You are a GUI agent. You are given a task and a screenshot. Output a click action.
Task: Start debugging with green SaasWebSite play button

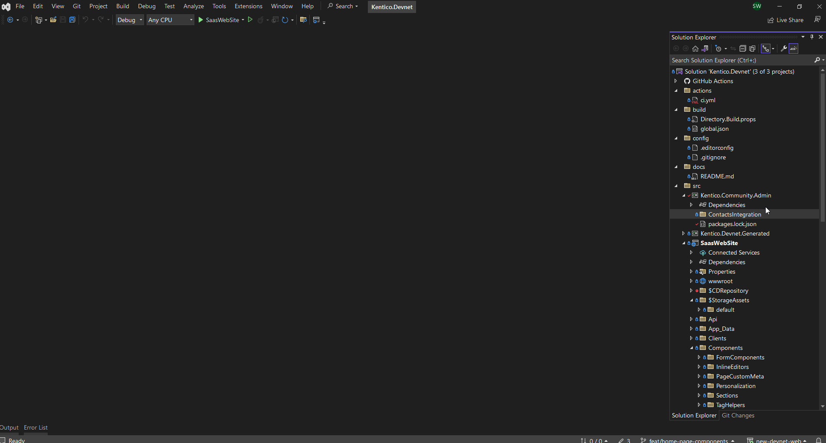[219, 20]
